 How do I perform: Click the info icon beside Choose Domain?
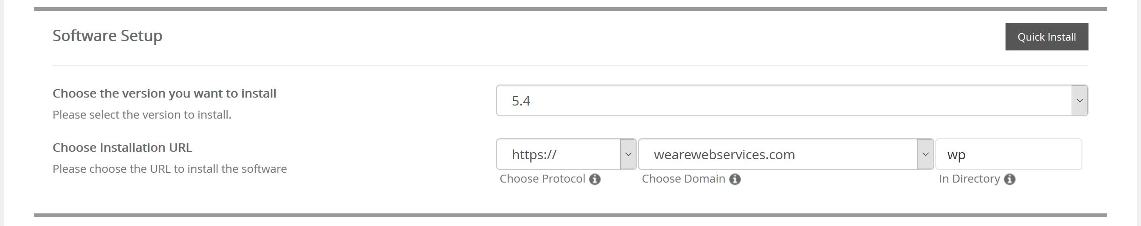tap(735, 179)
